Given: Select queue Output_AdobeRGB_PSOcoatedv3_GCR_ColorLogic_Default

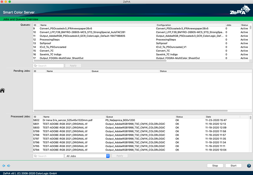Looking at the screenshot, I should pos(141,36).
